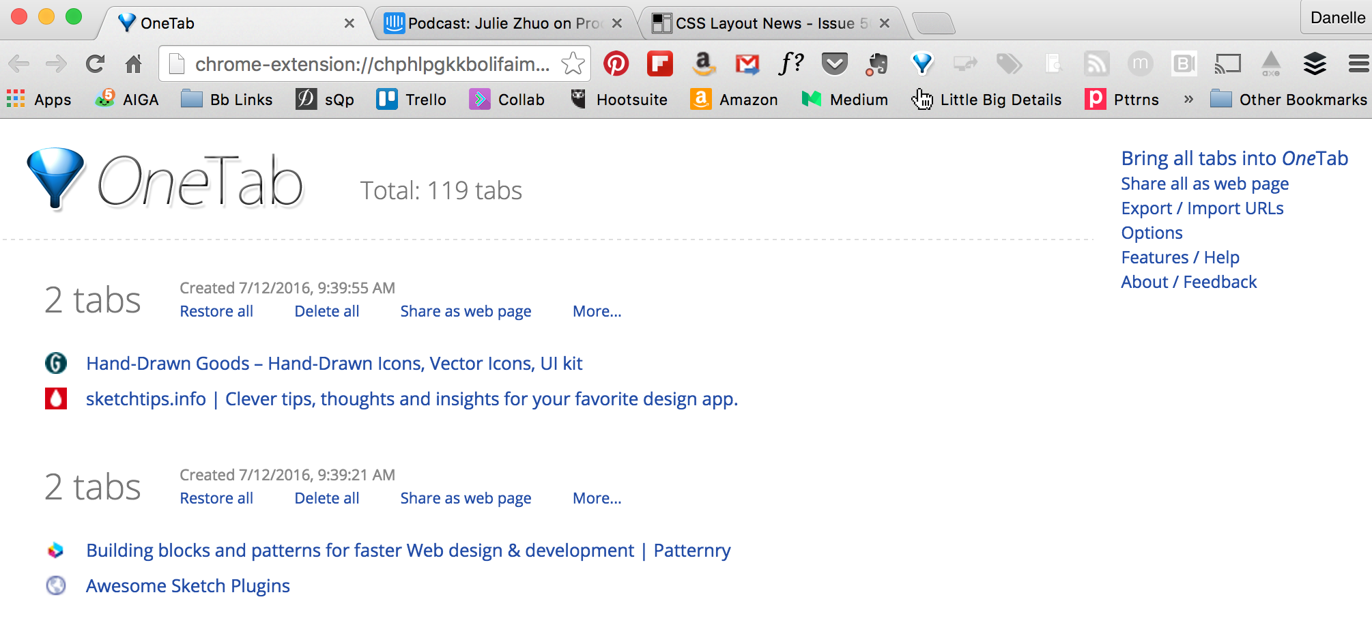
Task: Open the Chrome hamburger menu
Action: click(1358, 64)
